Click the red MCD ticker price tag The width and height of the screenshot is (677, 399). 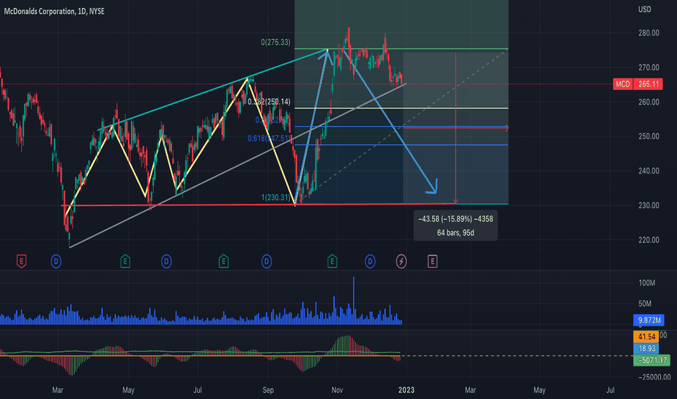623,84
